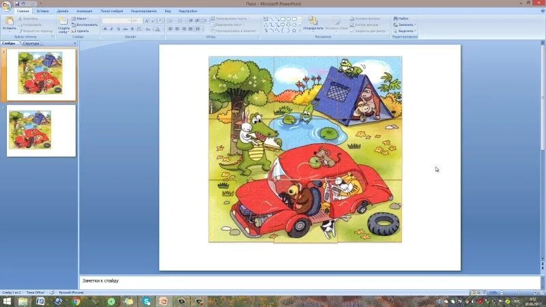Open the font size combo box
Screen dimensions: 546x307
click(137, 21)
